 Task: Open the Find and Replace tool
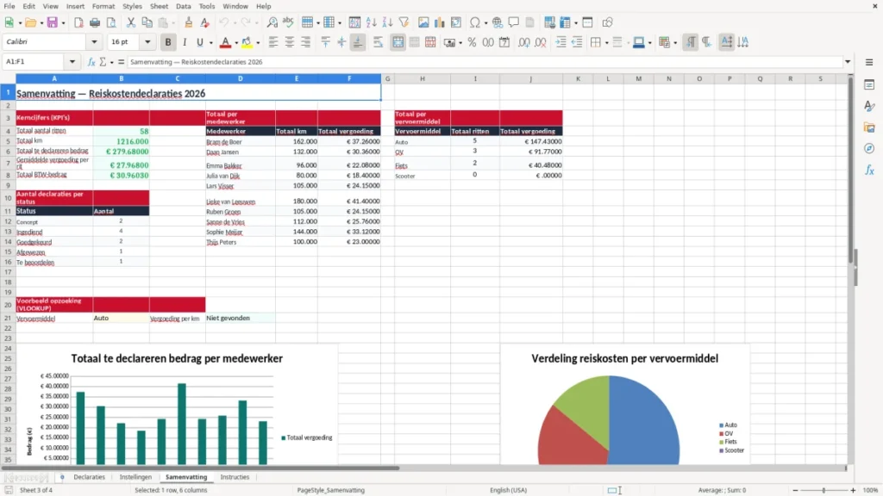272,22
